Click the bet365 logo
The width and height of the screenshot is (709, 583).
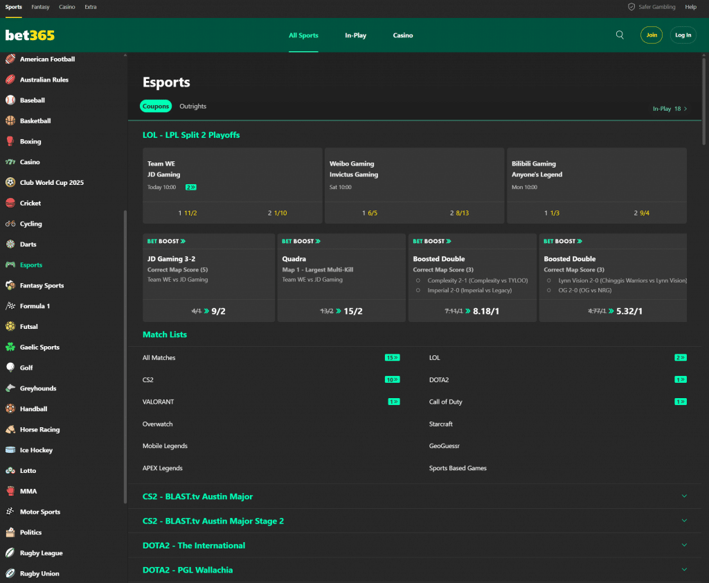pyautogui.click(x=30, y=35)
